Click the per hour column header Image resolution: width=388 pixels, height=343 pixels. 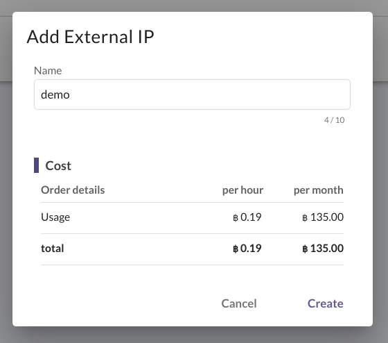point(242,190)
